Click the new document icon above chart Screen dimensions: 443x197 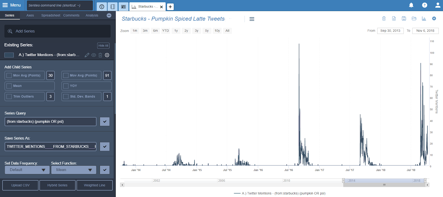pos(394,19)
